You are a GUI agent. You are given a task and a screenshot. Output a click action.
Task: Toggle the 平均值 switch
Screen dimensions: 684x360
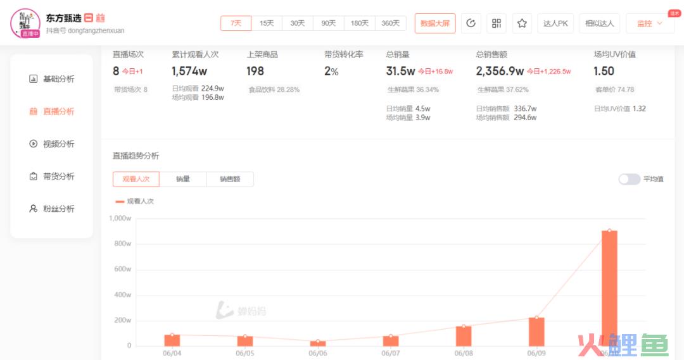point(629,179)
